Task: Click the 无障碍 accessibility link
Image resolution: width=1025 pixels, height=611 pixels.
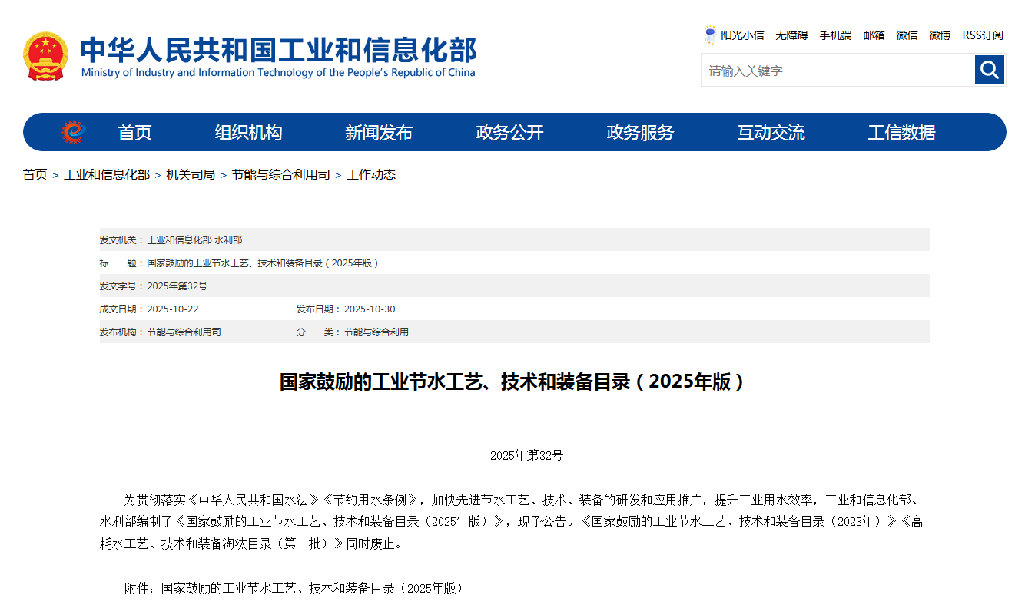Action: pos(791,35)
